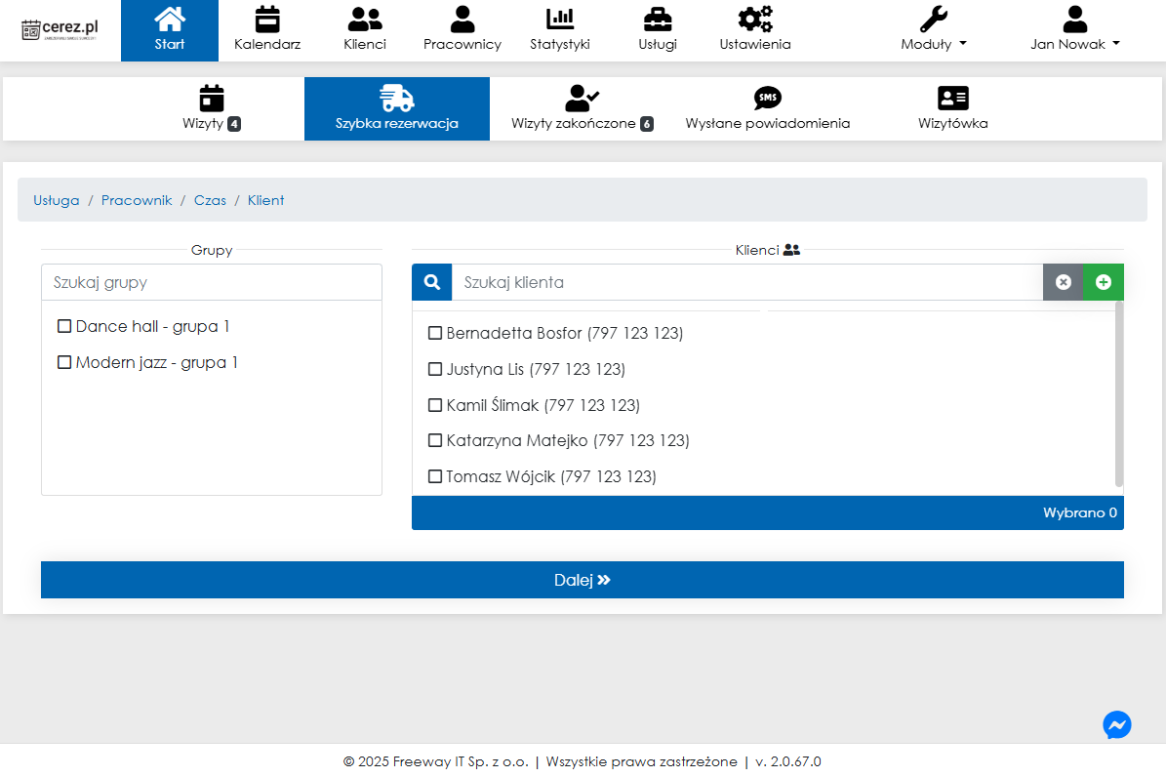Open Ustawienia gears icon
This screenshot has height=777, width=1166.
click(755, 20)
